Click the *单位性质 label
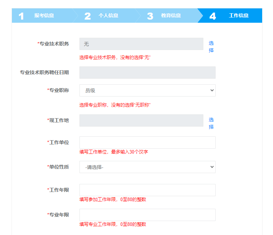273x235 pixels. 58,167
